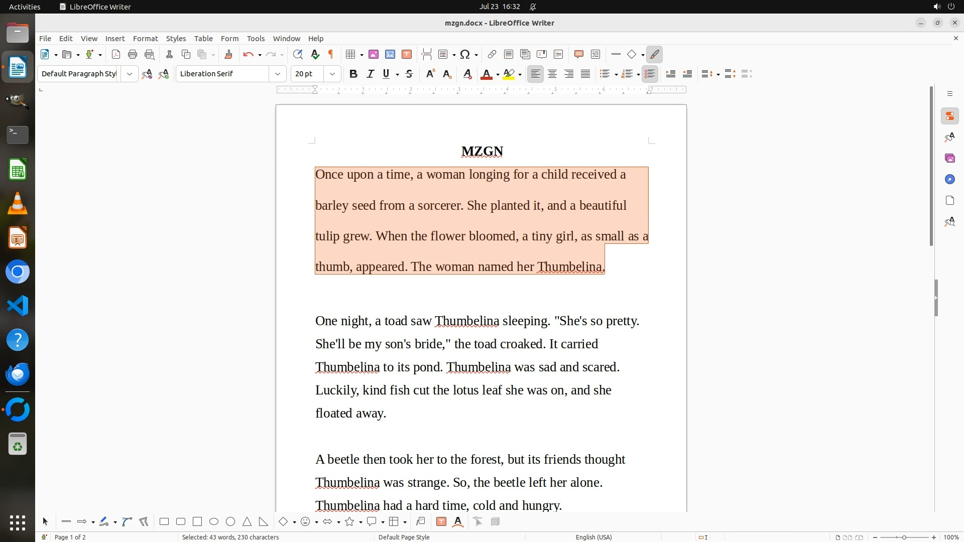Click Export as PDF icon
964x542 pixels.
tap(116, 55)
